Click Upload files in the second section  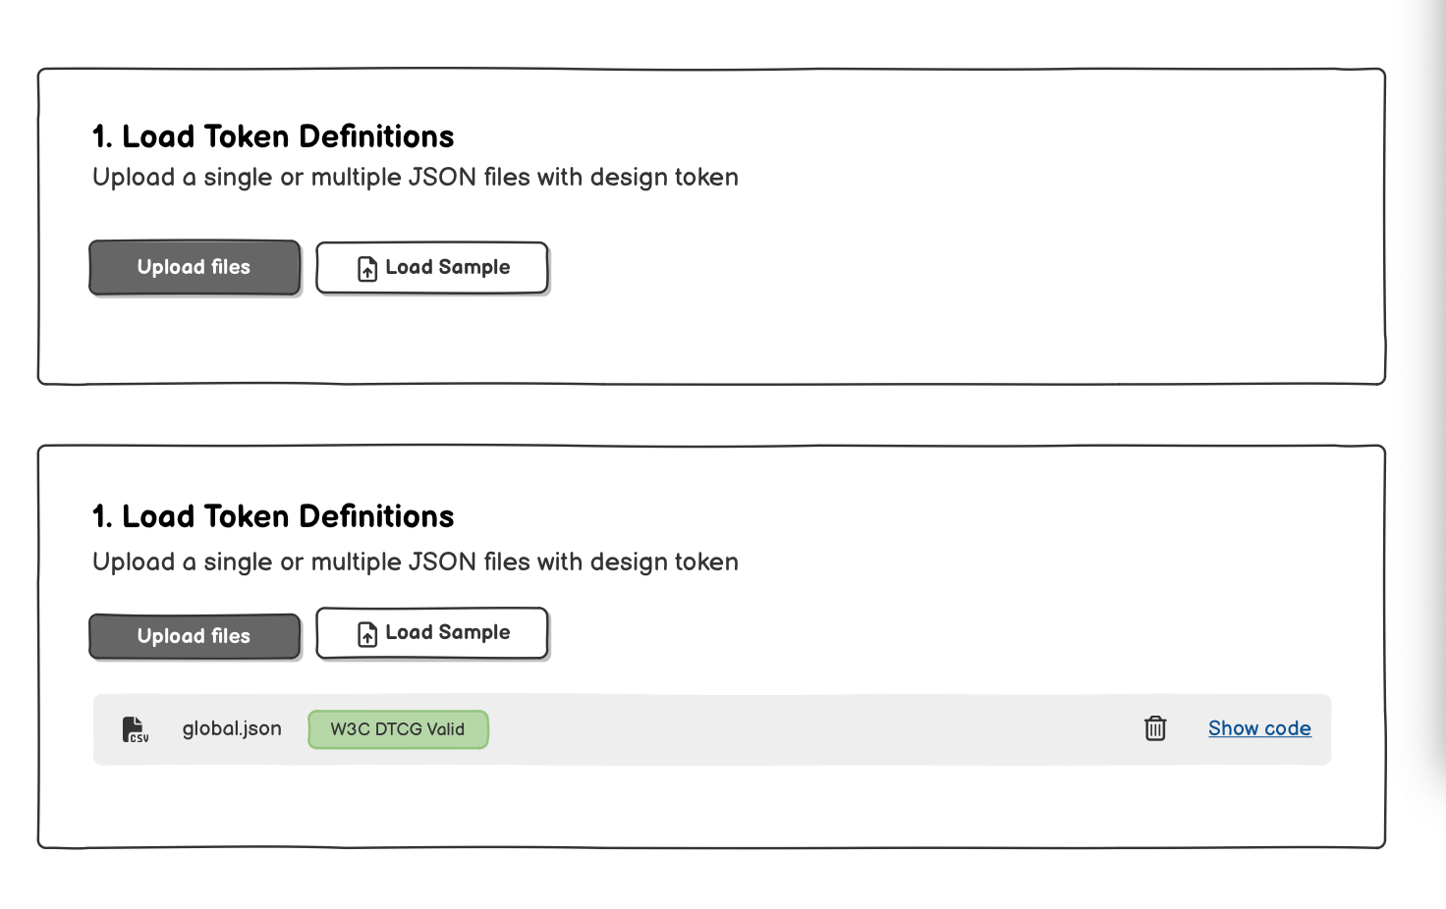(x=194, y=636)
